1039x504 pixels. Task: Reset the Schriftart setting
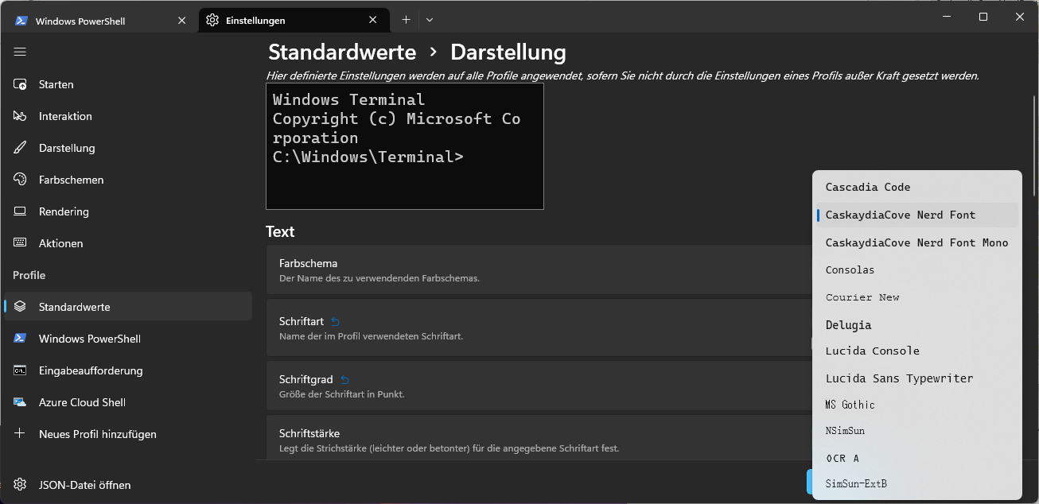[x=333, y=321]
